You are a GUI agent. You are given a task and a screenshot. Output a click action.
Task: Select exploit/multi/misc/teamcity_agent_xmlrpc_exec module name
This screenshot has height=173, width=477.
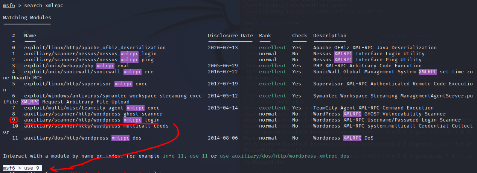pos(92,108)
